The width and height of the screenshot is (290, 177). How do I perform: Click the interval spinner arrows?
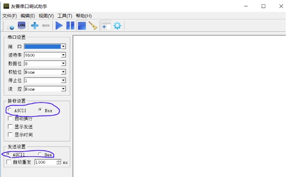coord(58,162)
